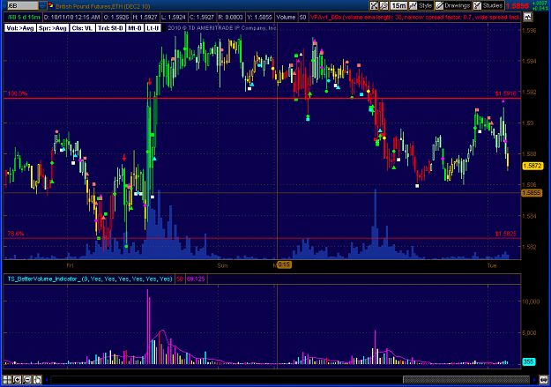Click the right scroll arrow of the chart scrollbar
This screenshot has width=551, height=387.
click(534, 380)
